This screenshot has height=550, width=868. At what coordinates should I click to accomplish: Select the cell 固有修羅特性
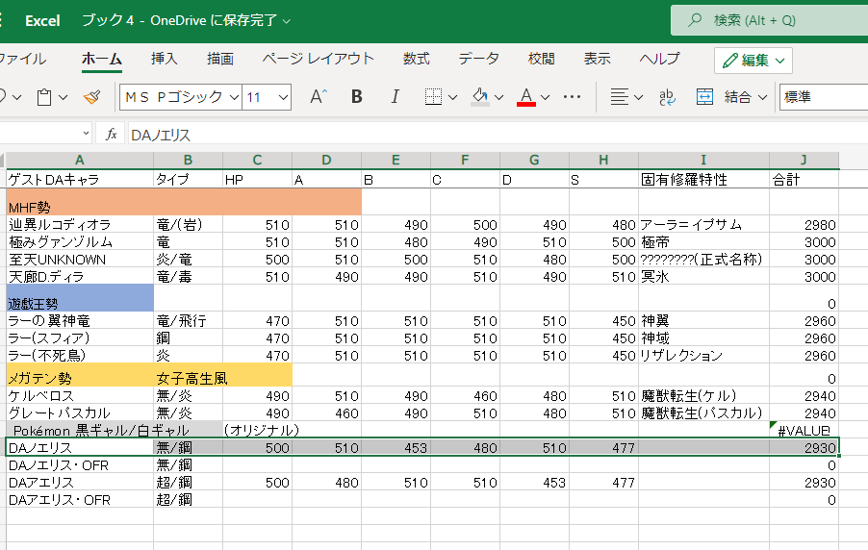(x=703, y=179)
